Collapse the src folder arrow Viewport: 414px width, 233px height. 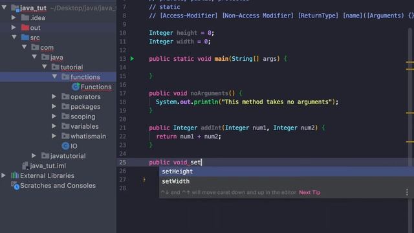pyautogui.click(x=14, y=38)
